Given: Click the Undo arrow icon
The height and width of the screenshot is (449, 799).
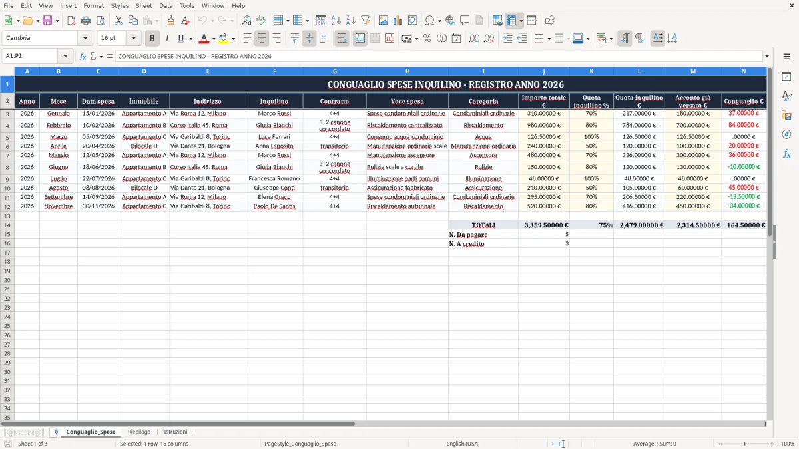Looking at the screenshot, I should click(202, 21).
